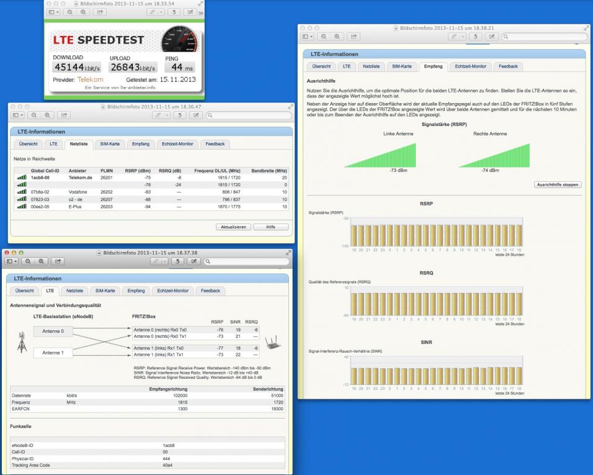Click the Ausrichthilfe stoppen button
Viewport: 593px width, 475px height.
(x=558, y=184)
